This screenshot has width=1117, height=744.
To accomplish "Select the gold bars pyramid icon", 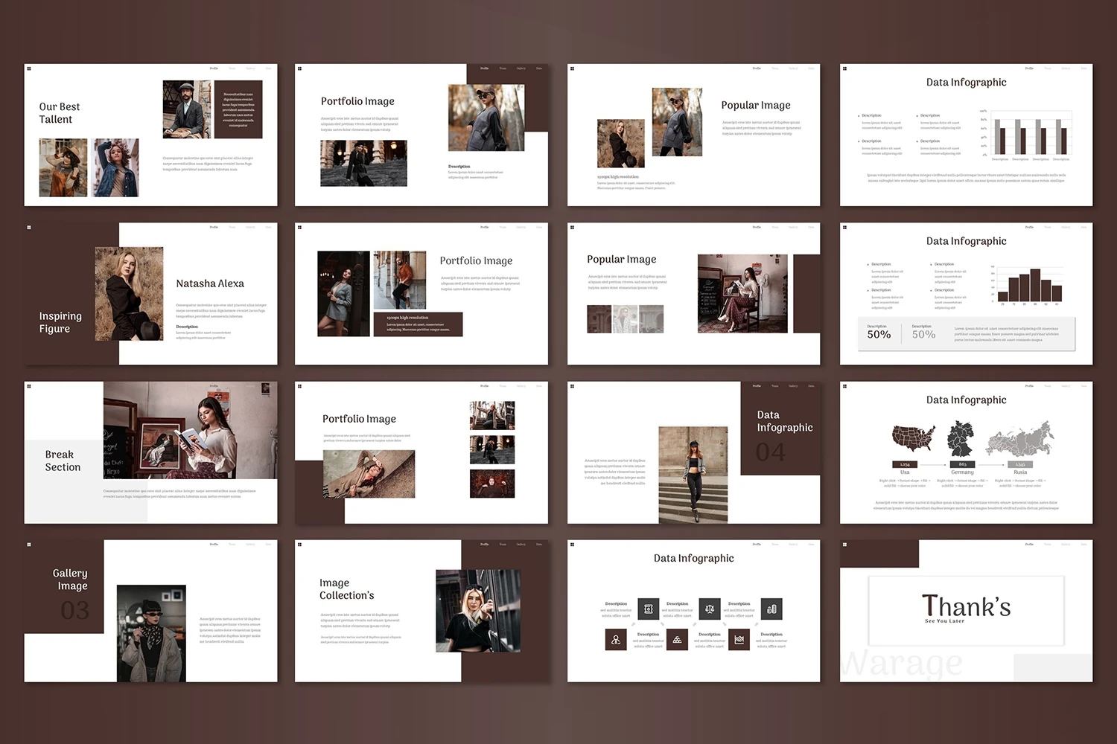I will [x=677, y=639].
